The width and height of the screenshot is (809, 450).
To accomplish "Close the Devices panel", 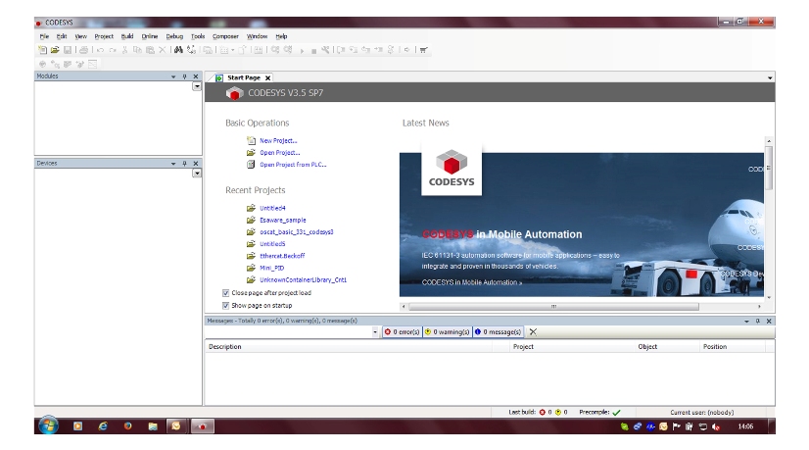I will click(196, 164).
